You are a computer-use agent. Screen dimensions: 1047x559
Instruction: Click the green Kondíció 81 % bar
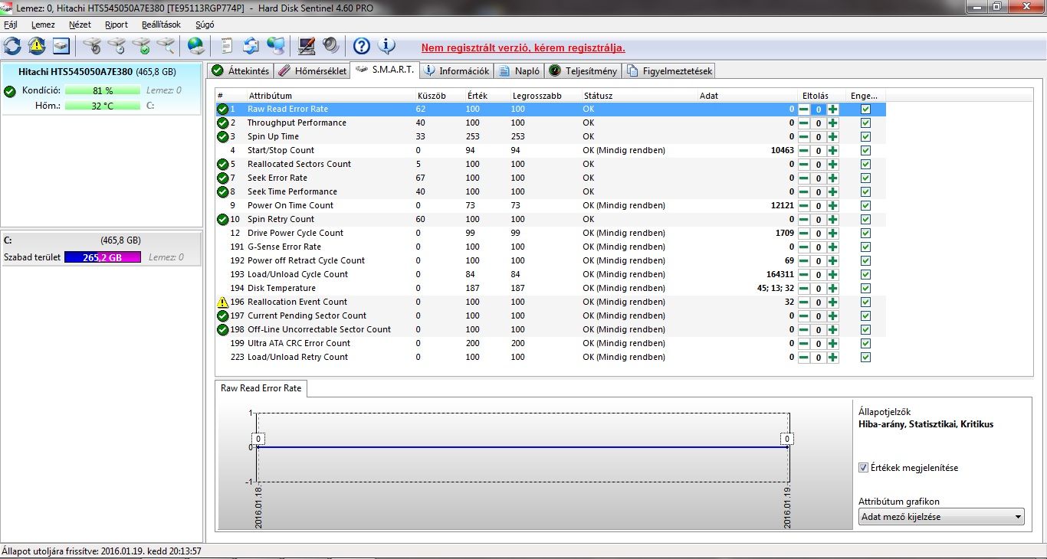pos(103,91)
